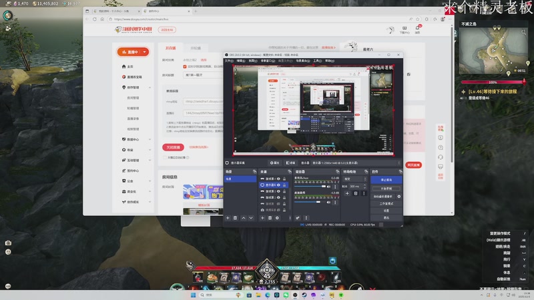Open the OBS Edit menu
This screenshot has width=534, height=300.
point(240,61)
